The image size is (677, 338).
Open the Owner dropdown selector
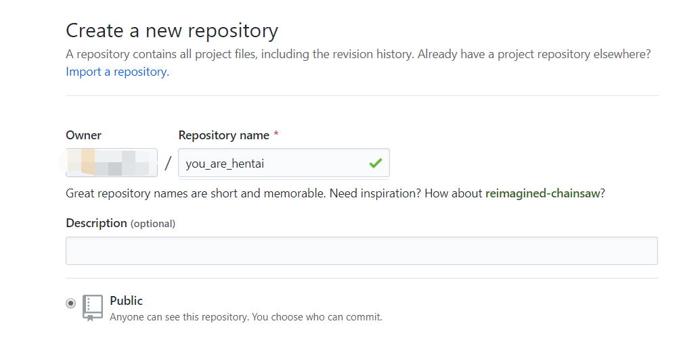112,163
